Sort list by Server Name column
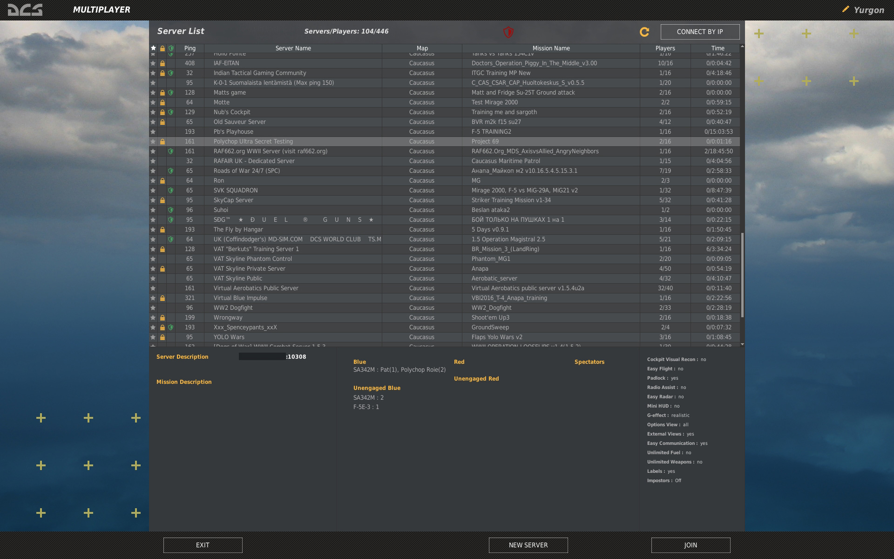The image size is (894, 559). pyautogui.click(x=293, y=48)
